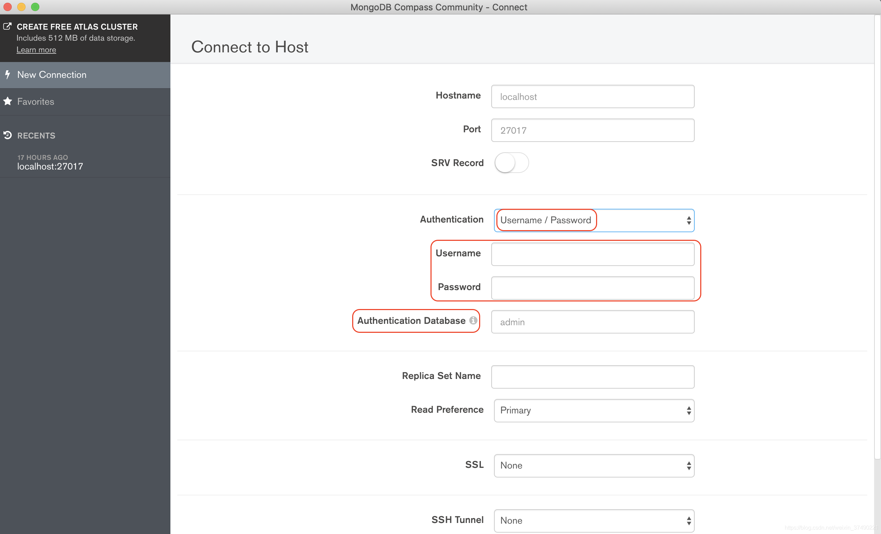Click the Username input field
Screen dimensions: 881x534
tap(593, 254)
